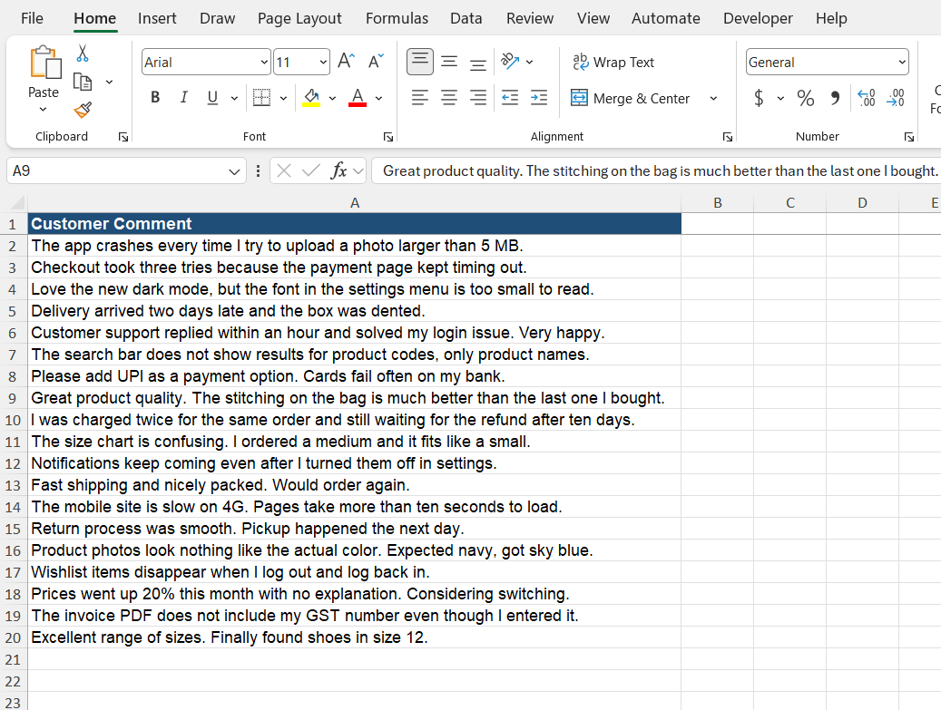Open Font settings dialog launcher
Viewport: 941px width, 710px height.
click(x=388, y=137)
